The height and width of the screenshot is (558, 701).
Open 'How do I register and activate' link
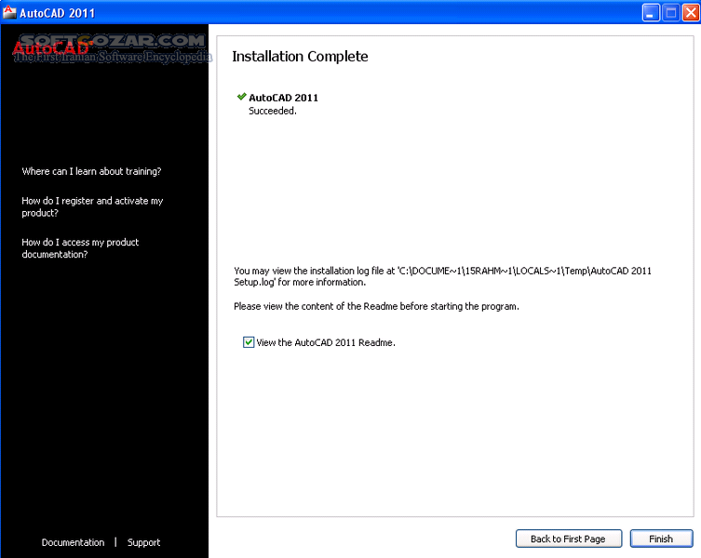point(92,206)
